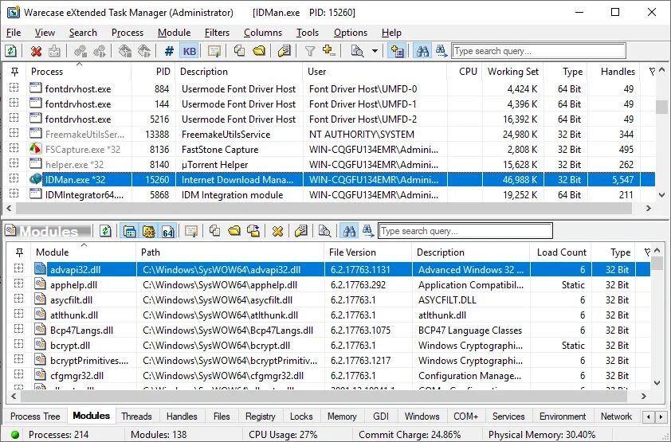Expand the helper.exe process row
The image size is (671, 442).
point(14,165)
